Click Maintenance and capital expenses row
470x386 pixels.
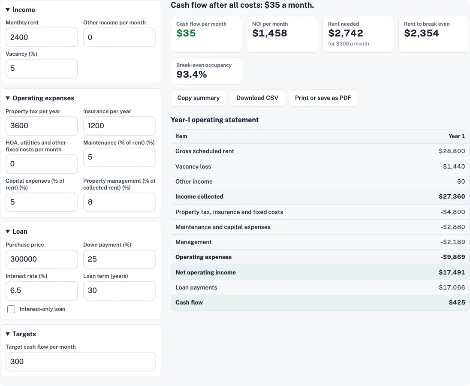point(320,227)
